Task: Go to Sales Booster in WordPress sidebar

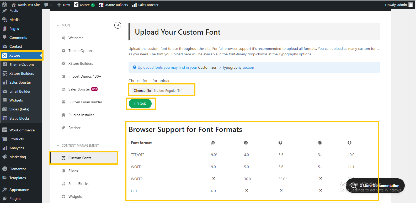Action: coord(20,82)
